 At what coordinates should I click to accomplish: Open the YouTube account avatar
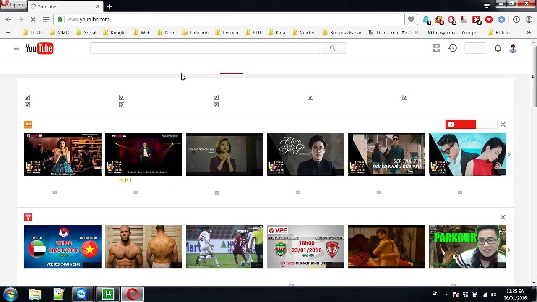tap(513, 48)
